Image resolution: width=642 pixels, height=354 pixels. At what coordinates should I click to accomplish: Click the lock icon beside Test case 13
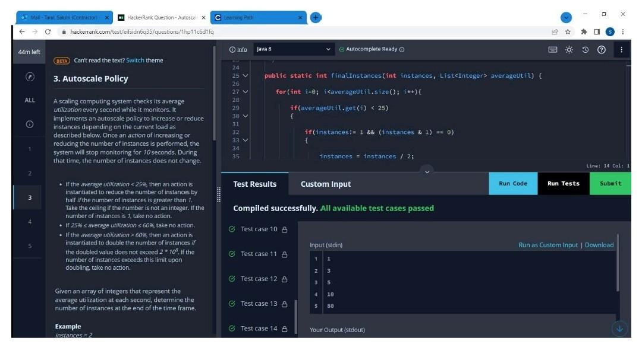(285, 304)
